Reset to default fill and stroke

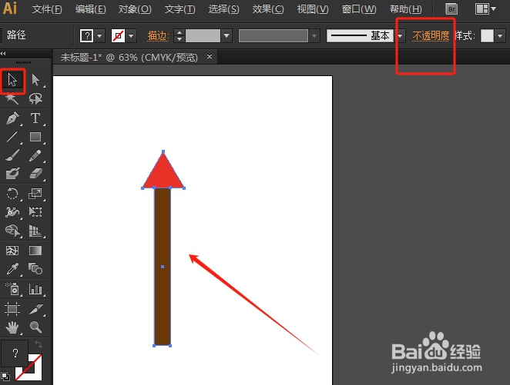(5, 377)
